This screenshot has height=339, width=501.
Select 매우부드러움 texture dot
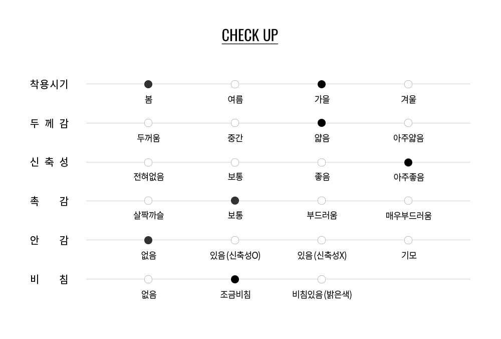click(408, 201)
